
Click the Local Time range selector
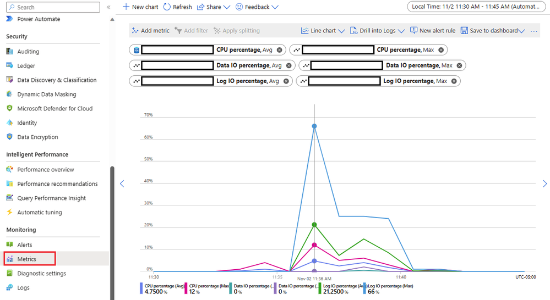pyautogui.click(x=476, y=7)
